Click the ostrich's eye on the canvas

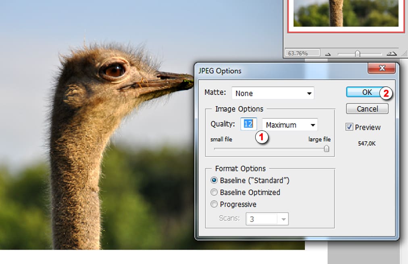[114, 70]
